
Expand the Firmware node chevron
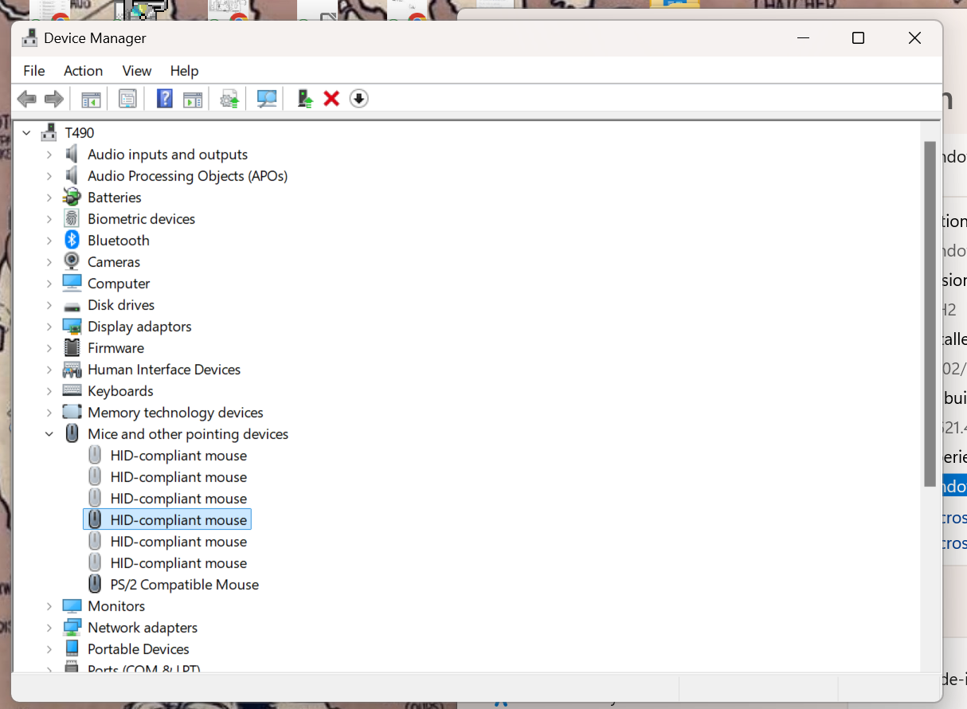49,348
